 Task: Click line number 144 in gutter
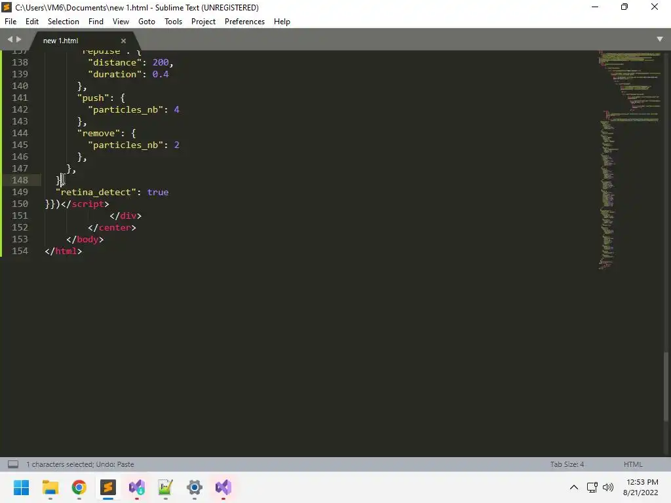[20, 133]
